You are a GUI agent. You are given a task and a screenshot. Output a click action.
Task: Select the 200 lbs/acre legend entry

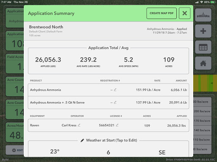[x=202, y=111]
